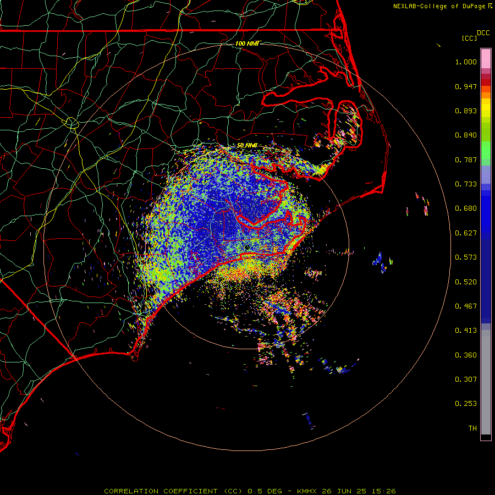The width and height of the screenshot is (495, 495).
Task: Click the gray low-value segment of color bar
Action: [x=486, y=382]
